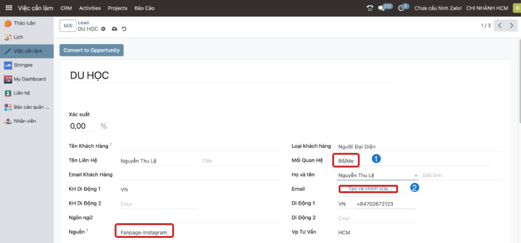Open Nguồn Fanpage-Instagram field
Viewport: 521px width, 243px height.
[x=199, y=232]
